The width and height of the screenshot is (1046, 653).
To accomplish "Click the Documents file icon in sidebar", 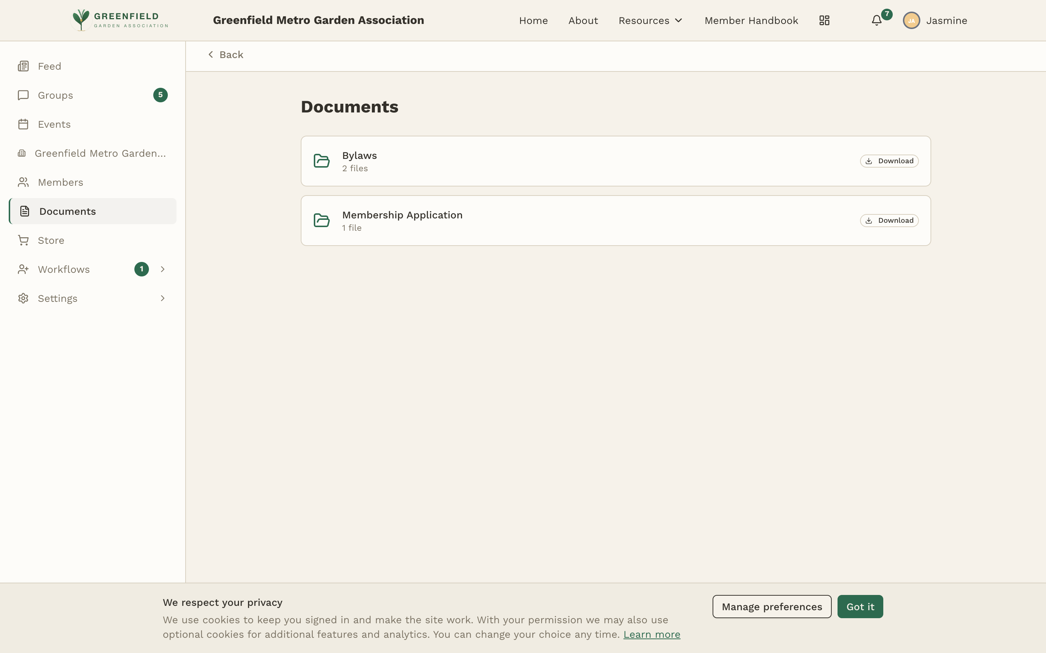I will [x=25, y=211].
